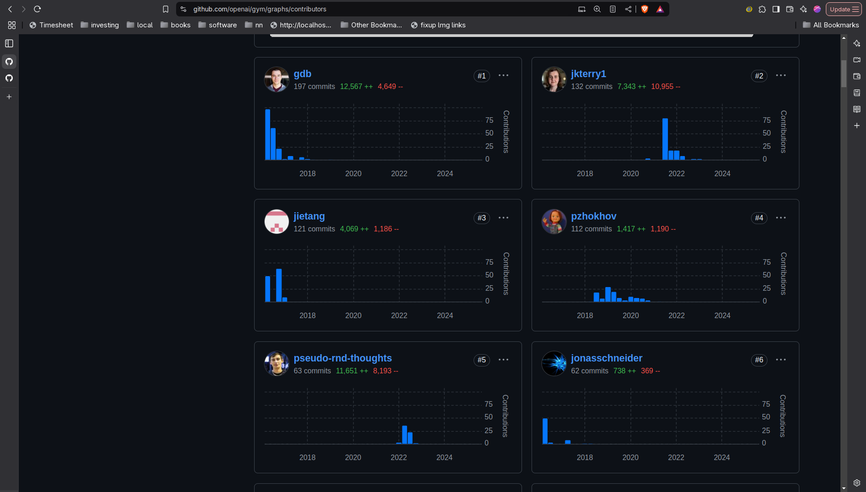Screen dimensions: 866x492
Task: Open Brave Shields lion icon
Action: click(645, 9)
